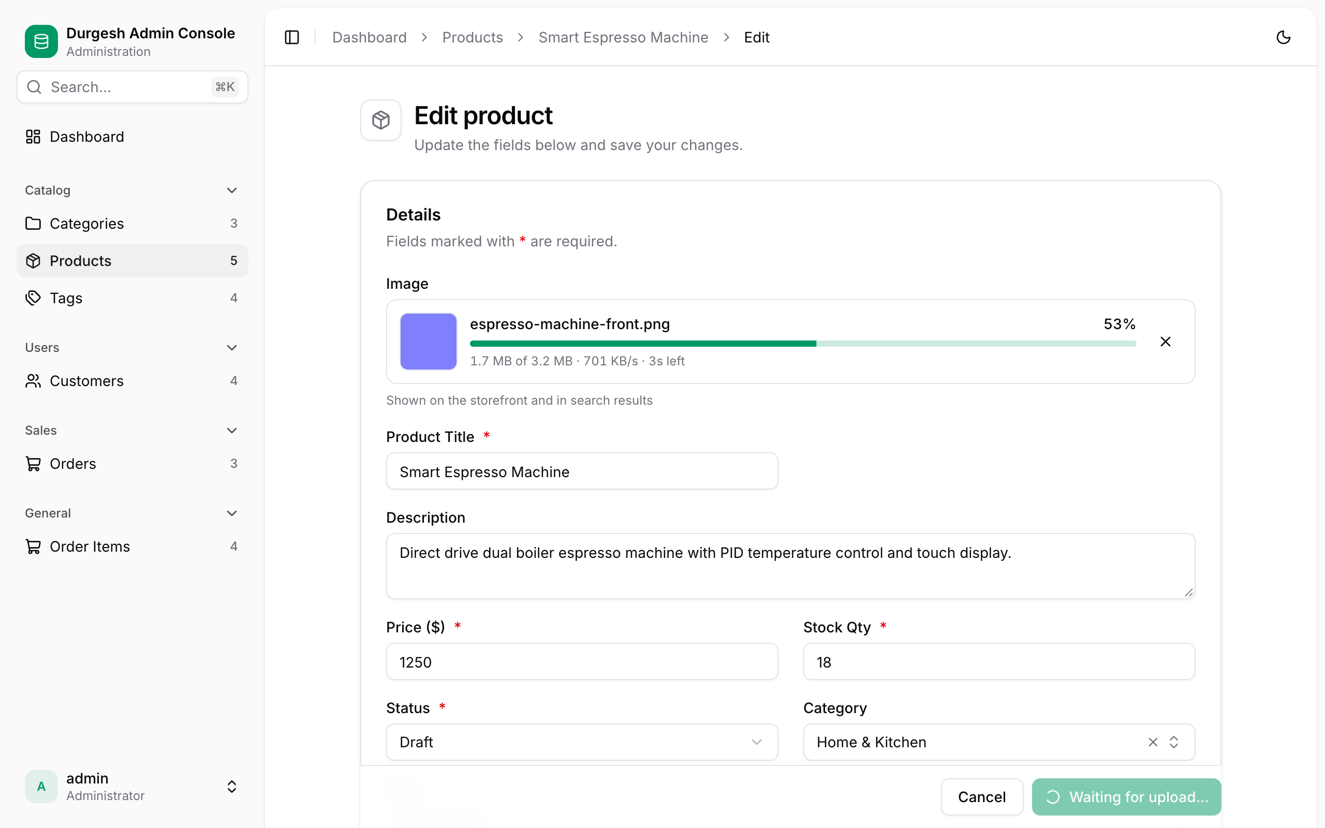Image resolution: width=1325 pixels, height=828 pixels.
Task: Click the package icon beside Edit product
Action: point(380,120)
